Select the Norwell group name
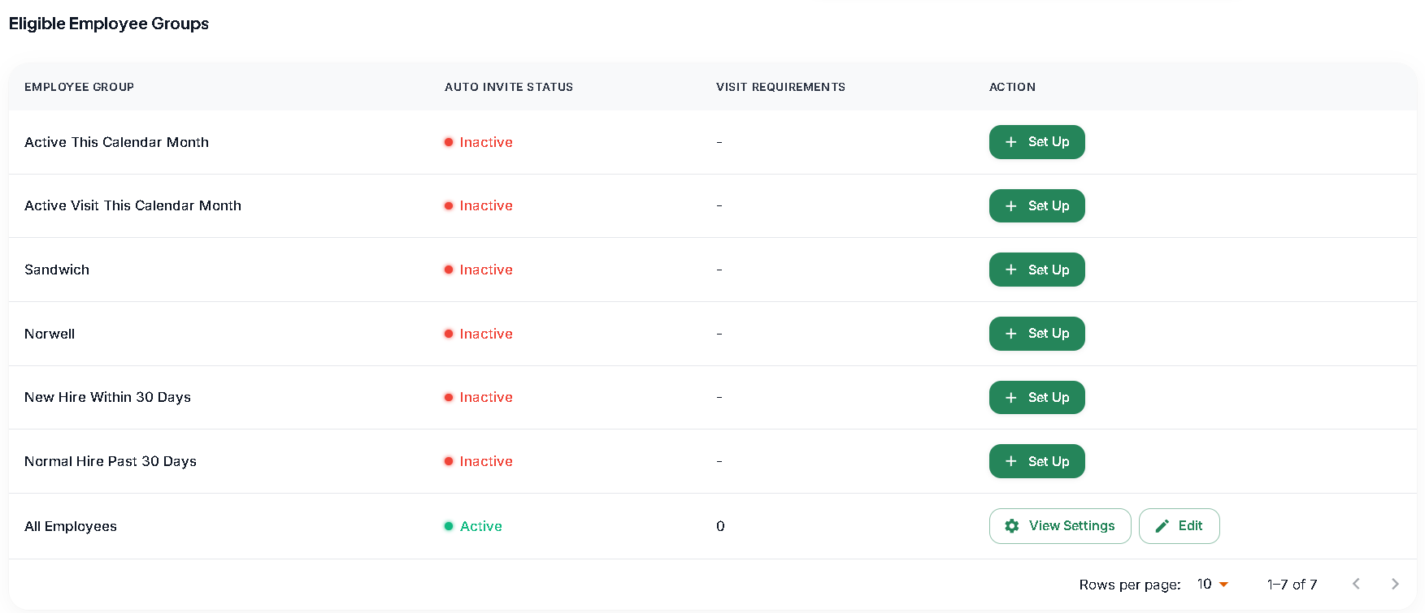Screen dimensions: 1425x613 click(x=50, y=334)
